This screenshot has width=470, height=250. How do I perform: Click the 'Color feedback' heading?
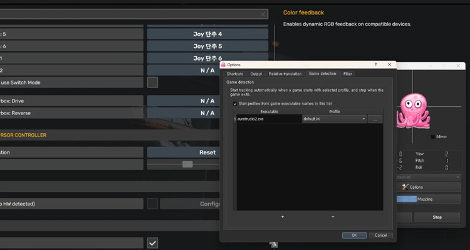pyautogui.click(x=303, y=12)
